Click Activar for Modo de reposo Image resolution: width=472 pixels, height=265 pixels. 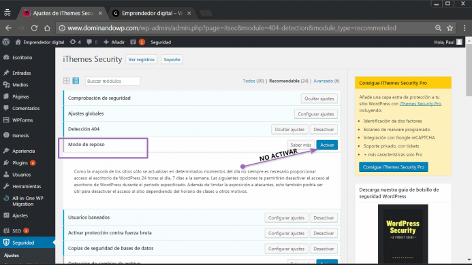coord(327,145)
